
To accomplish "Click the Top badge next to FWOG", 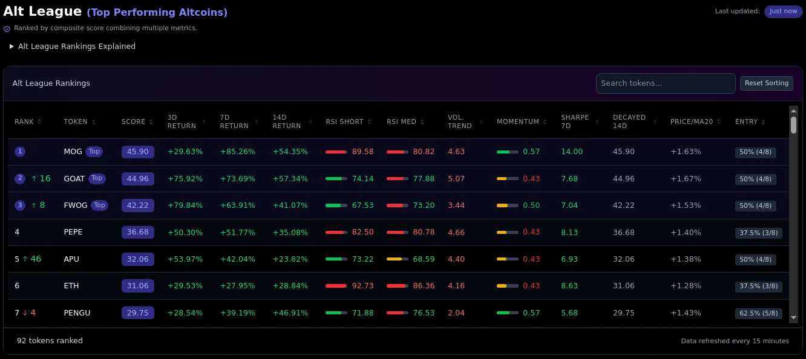I will (x=100, y=205).
